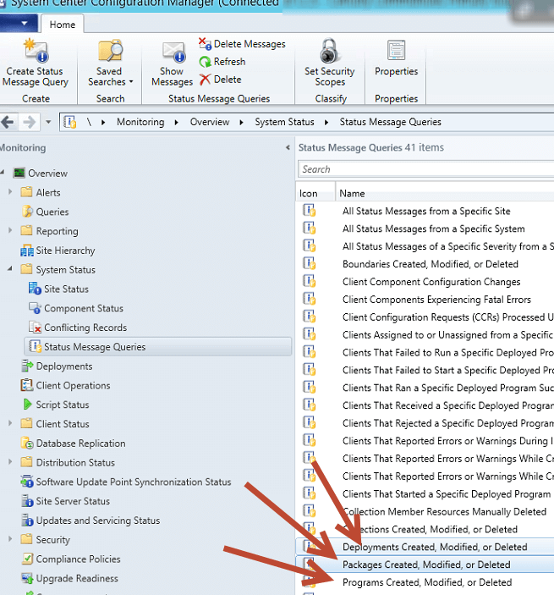Click System Status in the breadcrumb path

click(x=284, y=122)
